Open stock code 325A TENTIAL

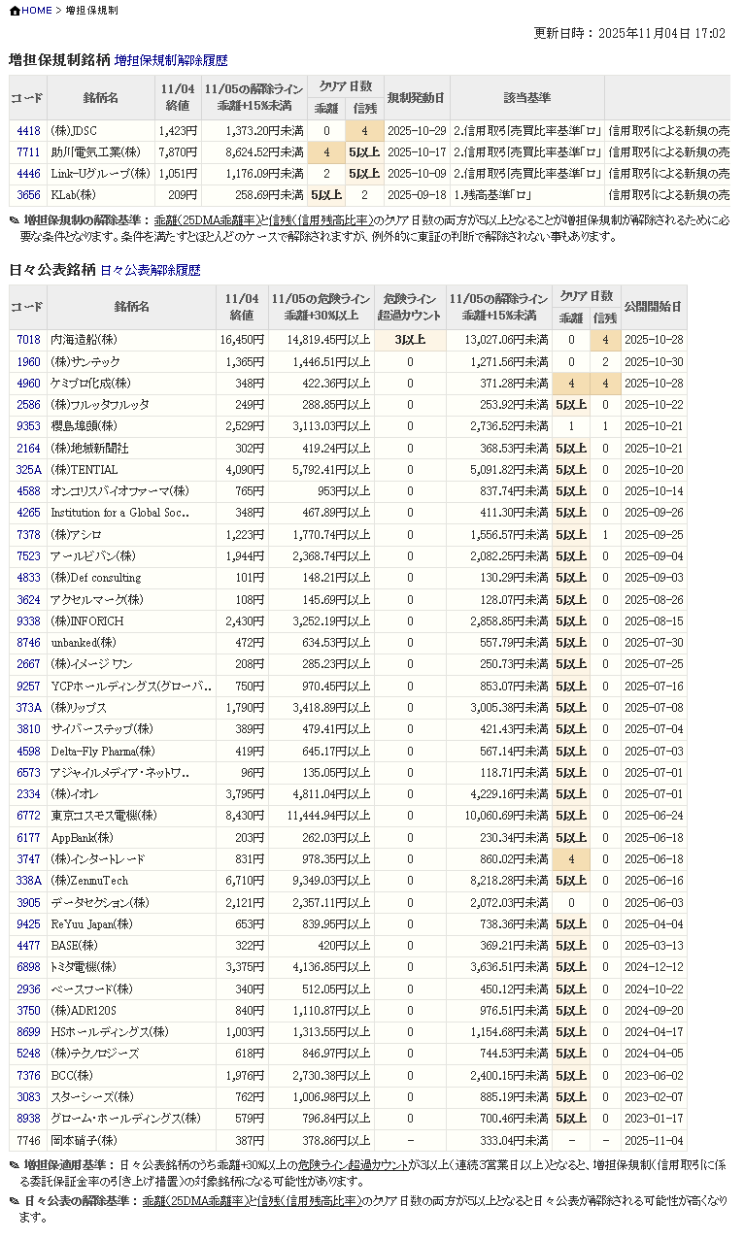click(28, 470)
